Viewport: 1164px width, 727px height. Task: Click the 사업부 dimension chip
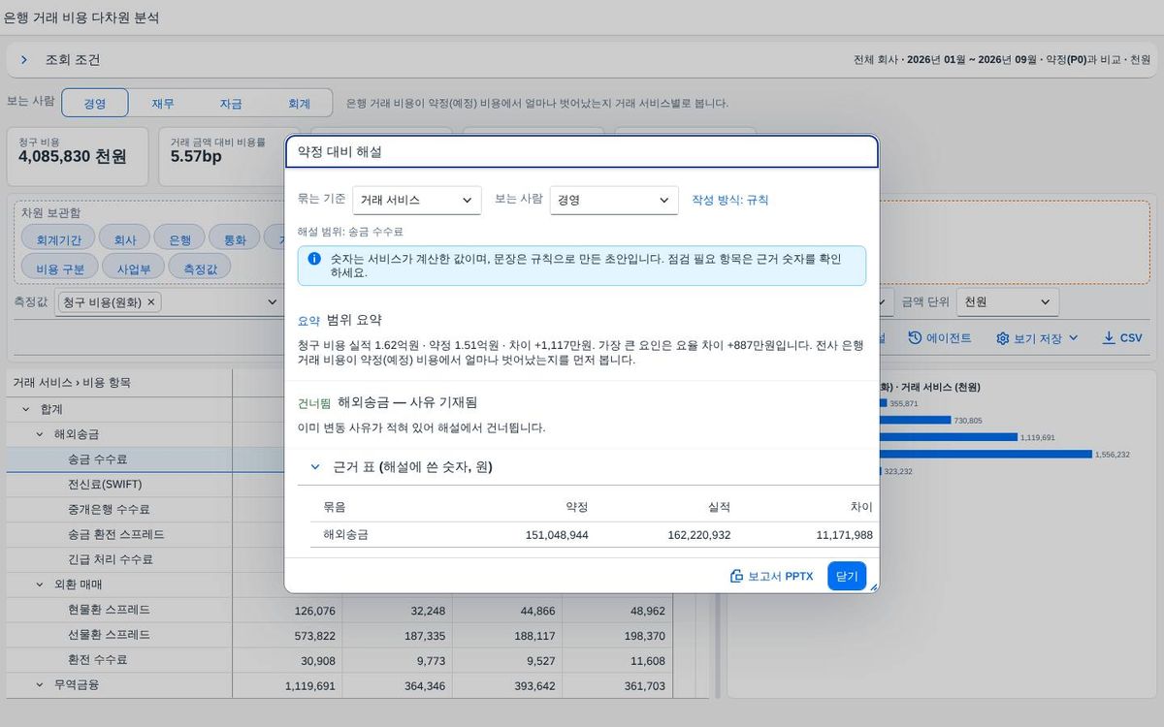click(134, 267)
